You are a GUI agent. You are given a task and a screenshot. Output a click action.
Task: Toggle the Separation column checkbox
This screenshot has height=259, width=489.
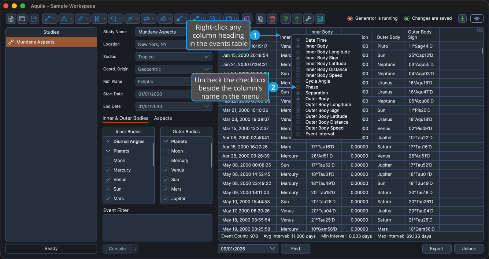(298, 93)
